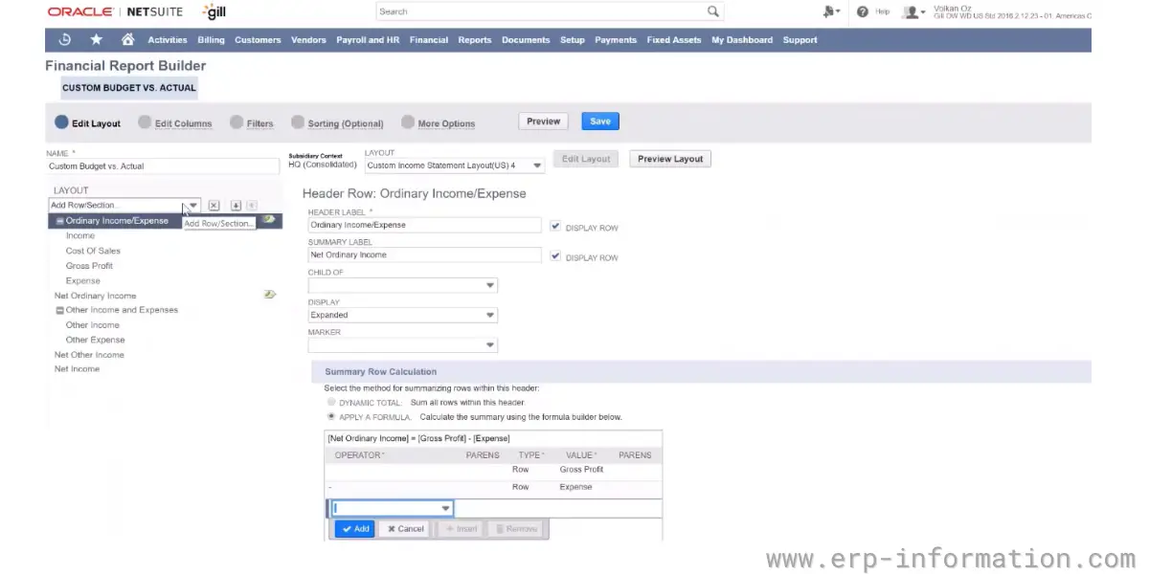Click the formula icon beside Net Ordinary Income
Image resolution: width=1149 pixels, height=574 pixels.
[x=270, y=295]
